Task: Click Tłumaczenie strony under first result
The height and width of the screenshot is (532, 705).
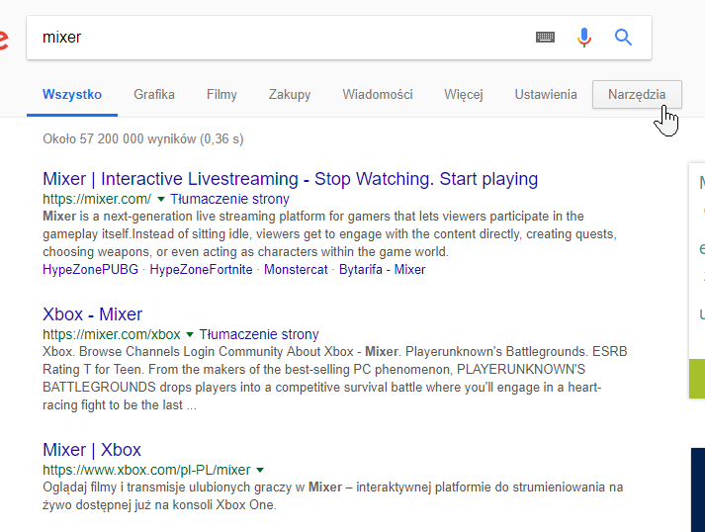Action: (x=230, y=199)
